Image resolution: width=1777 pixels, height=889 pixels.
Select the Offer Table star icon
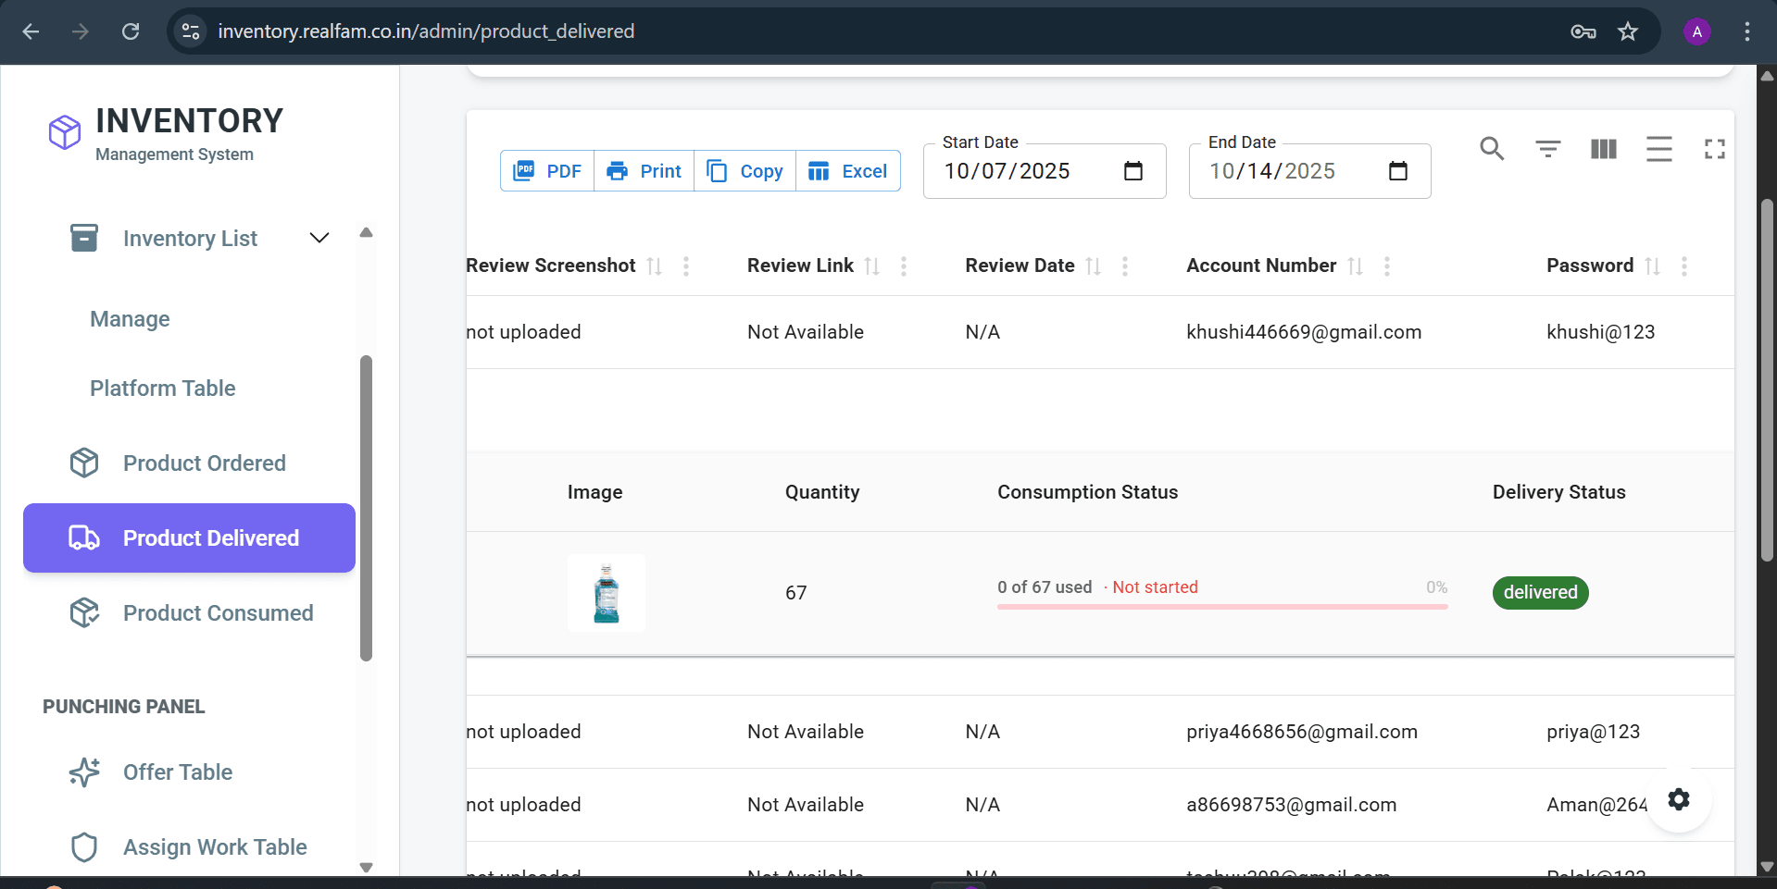(x=84, y=772)
